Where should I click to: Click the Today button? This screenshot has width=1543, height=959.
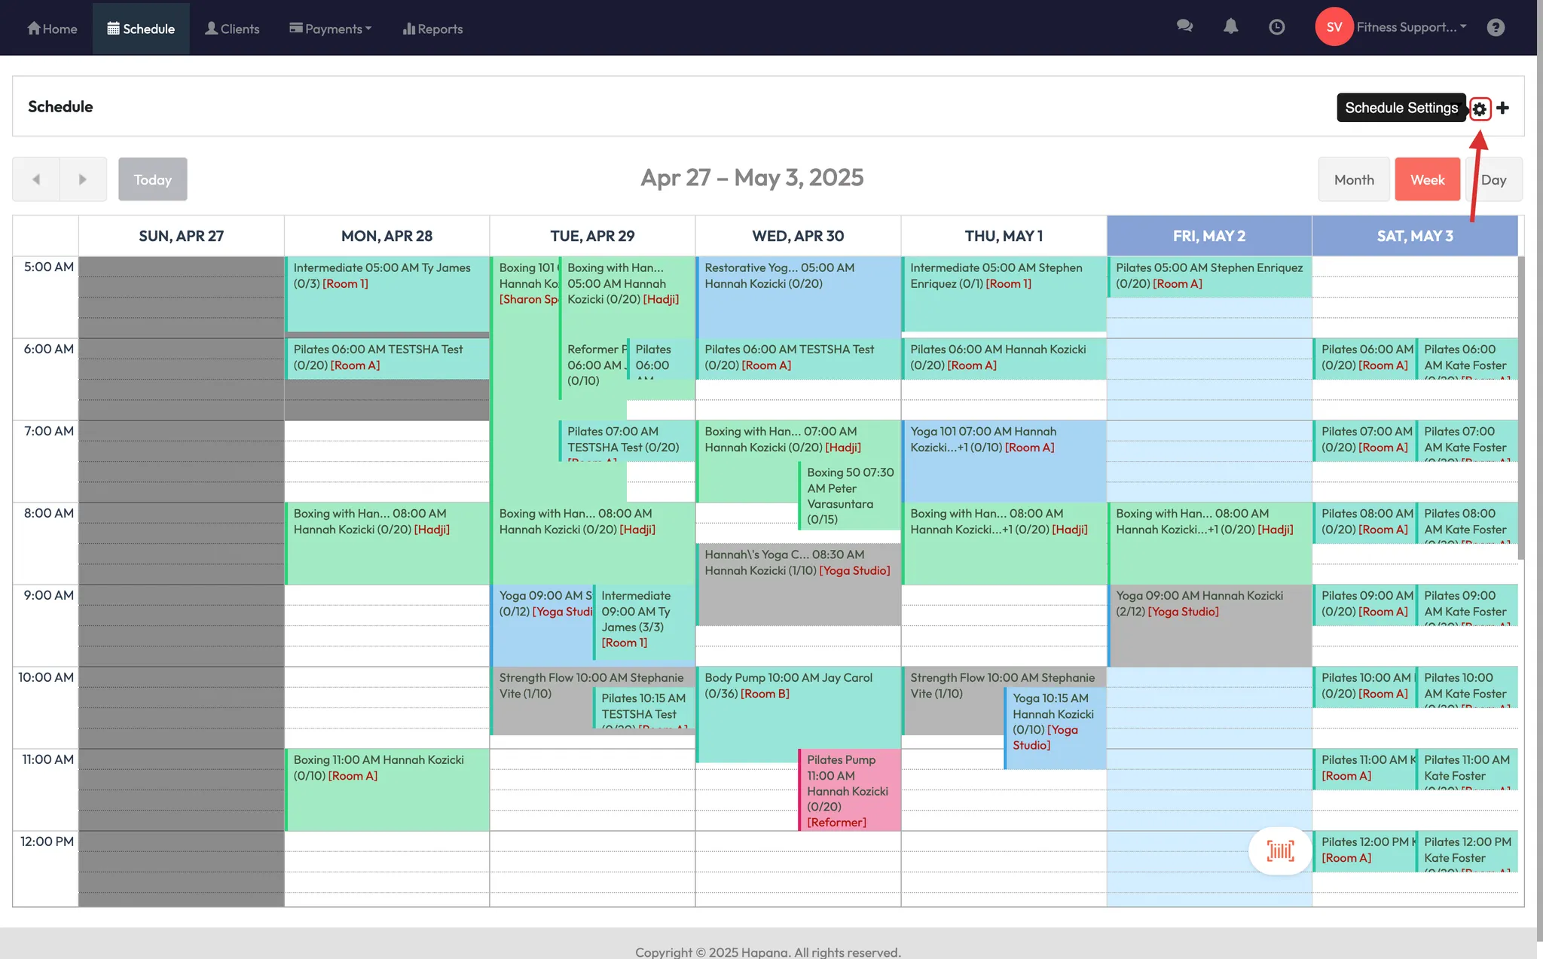(153, 179)
